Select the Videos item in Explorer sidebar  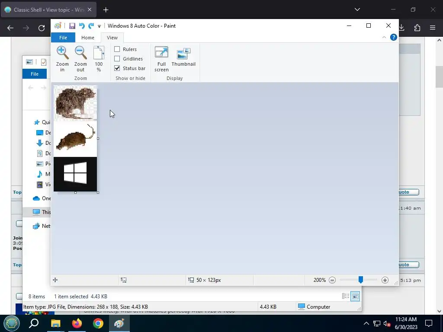(x=44, y=185)
